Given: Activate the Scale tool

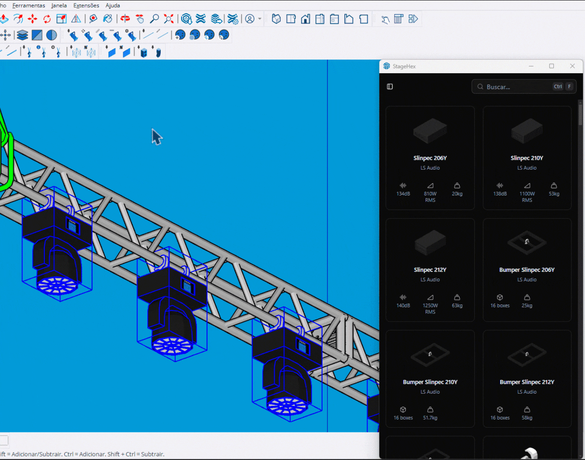Looking at the screenshot, I should pyautogui.click(x=61, y=19).
